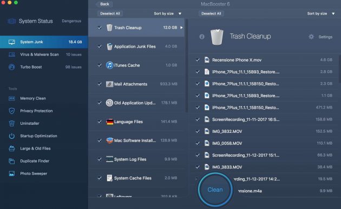The height and width of the screenshot is (209, 341).
Task: Open Privacy Protection tool
Action: (x=44, y=111)
